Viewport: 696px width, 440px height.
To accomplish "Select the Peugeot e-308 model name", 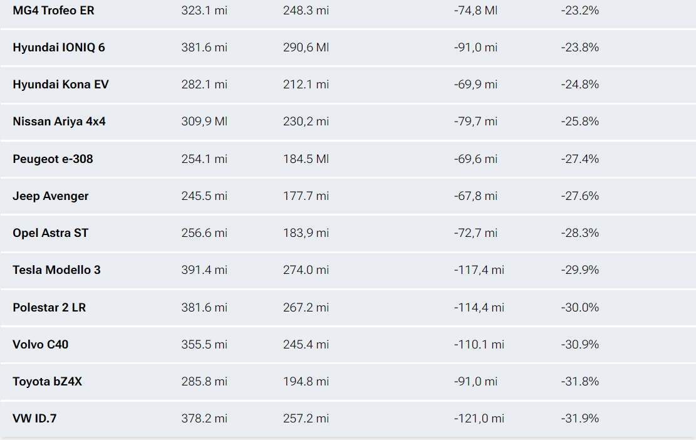I will (x=53, y=159).
